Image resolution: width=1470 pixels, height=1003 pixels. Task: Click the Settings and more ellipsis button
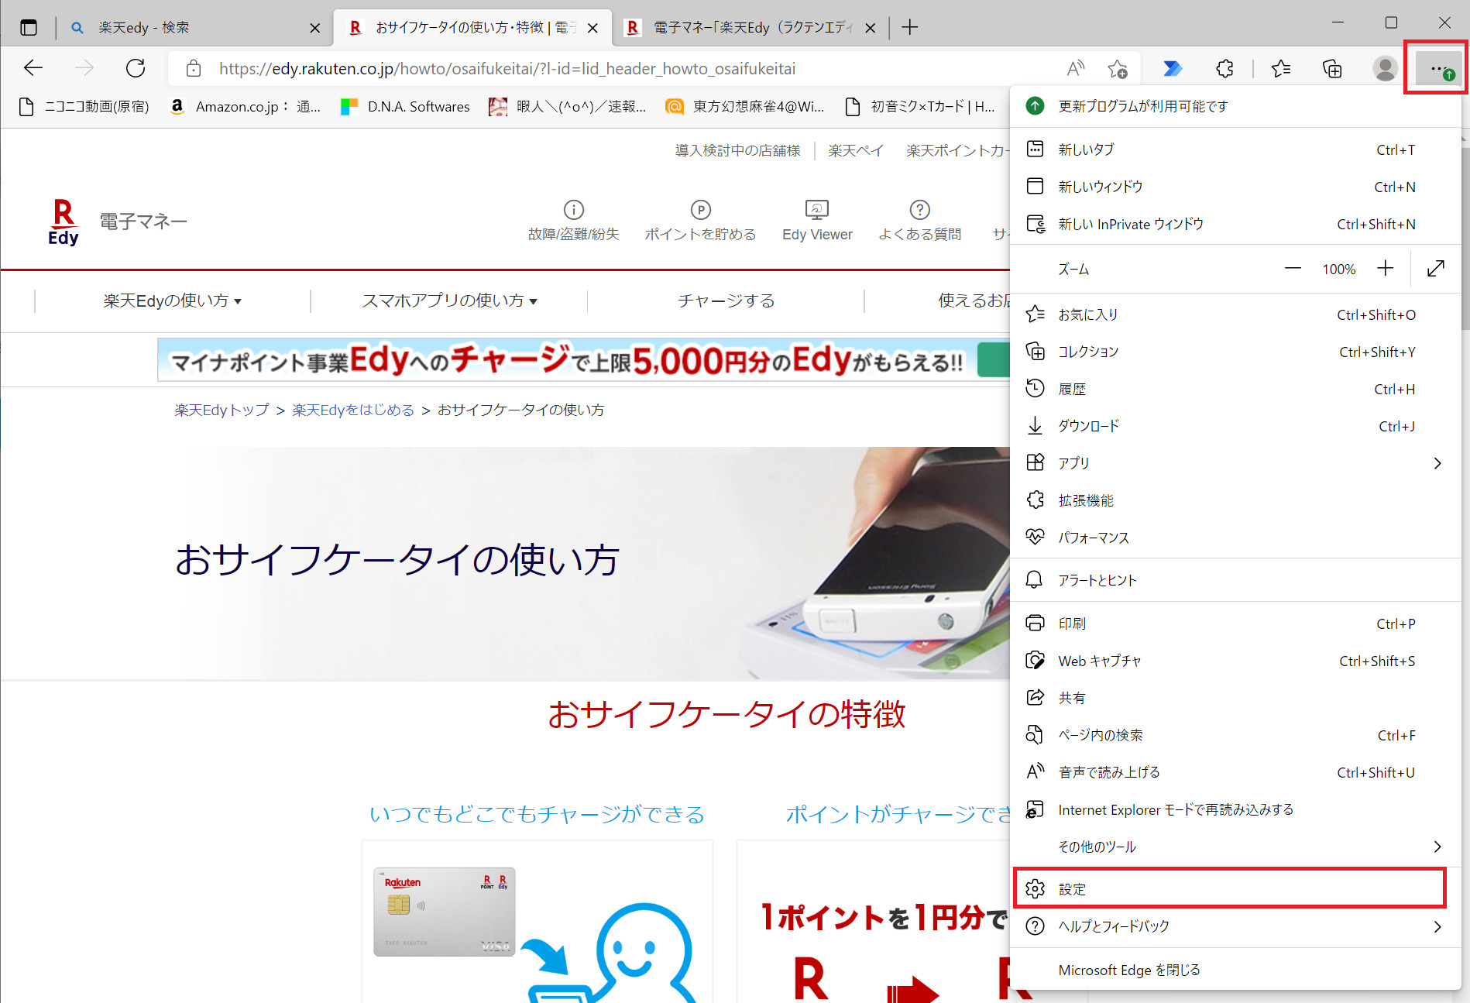1437,68
